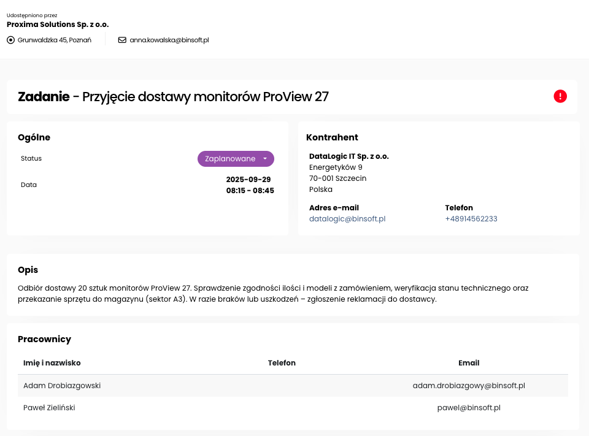This screenshot has height=436, width=589.
Task: Call contractor phone +48914562233
Action: [471, 219]
